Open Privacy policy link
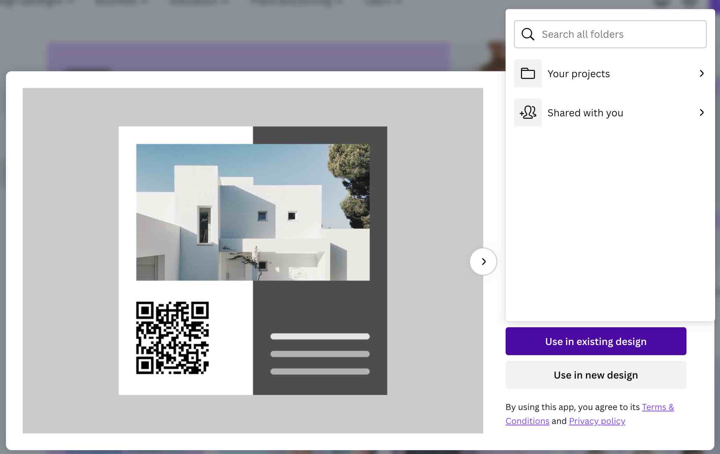This screenshot has height=454, width=720. 597,421
